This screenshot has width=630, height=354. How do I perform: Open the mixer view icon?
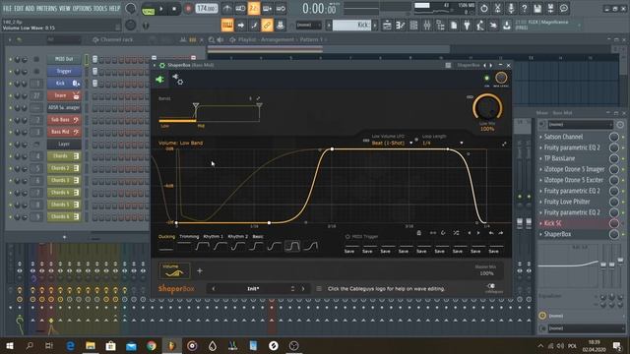click(x=426, y=26)
